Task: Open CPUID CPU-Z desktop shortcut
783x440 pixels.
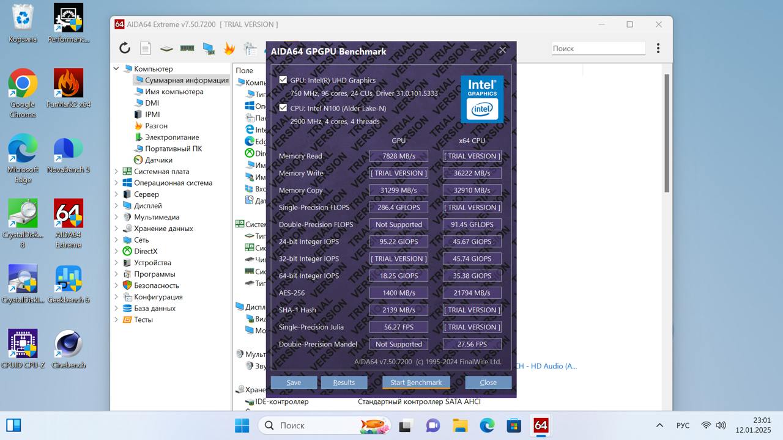Action: [23, 350]
